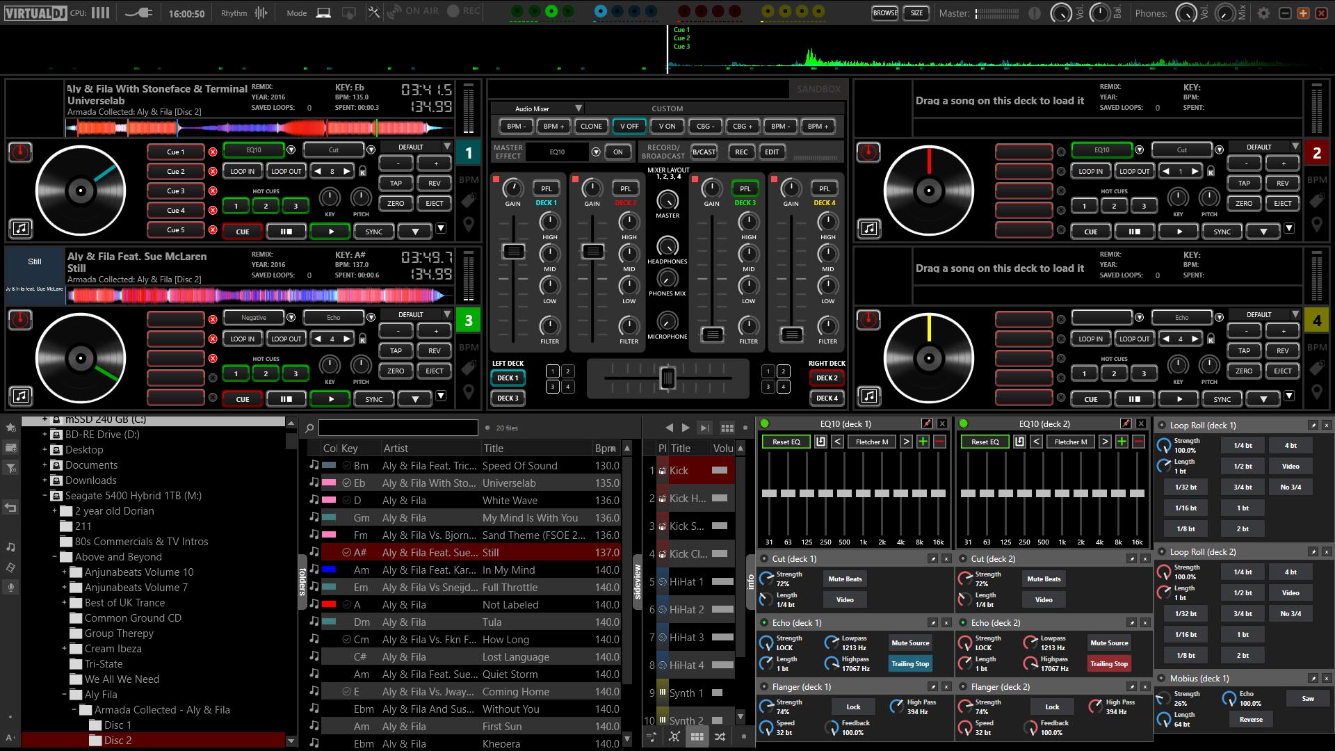Screen dimensions: 1335x751
Task: Pin the EQ10 (deck 1) effect panel
Action: click(x=927, y=423)
